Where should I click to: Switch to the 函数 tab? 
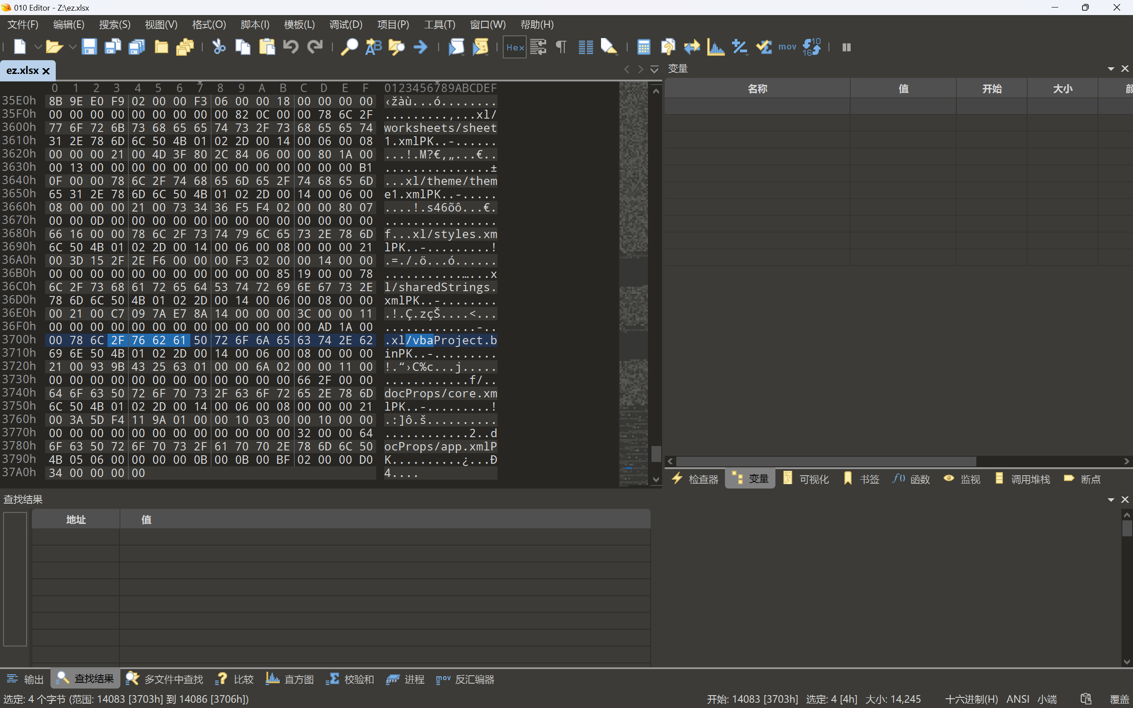click(x=911, y=479)
